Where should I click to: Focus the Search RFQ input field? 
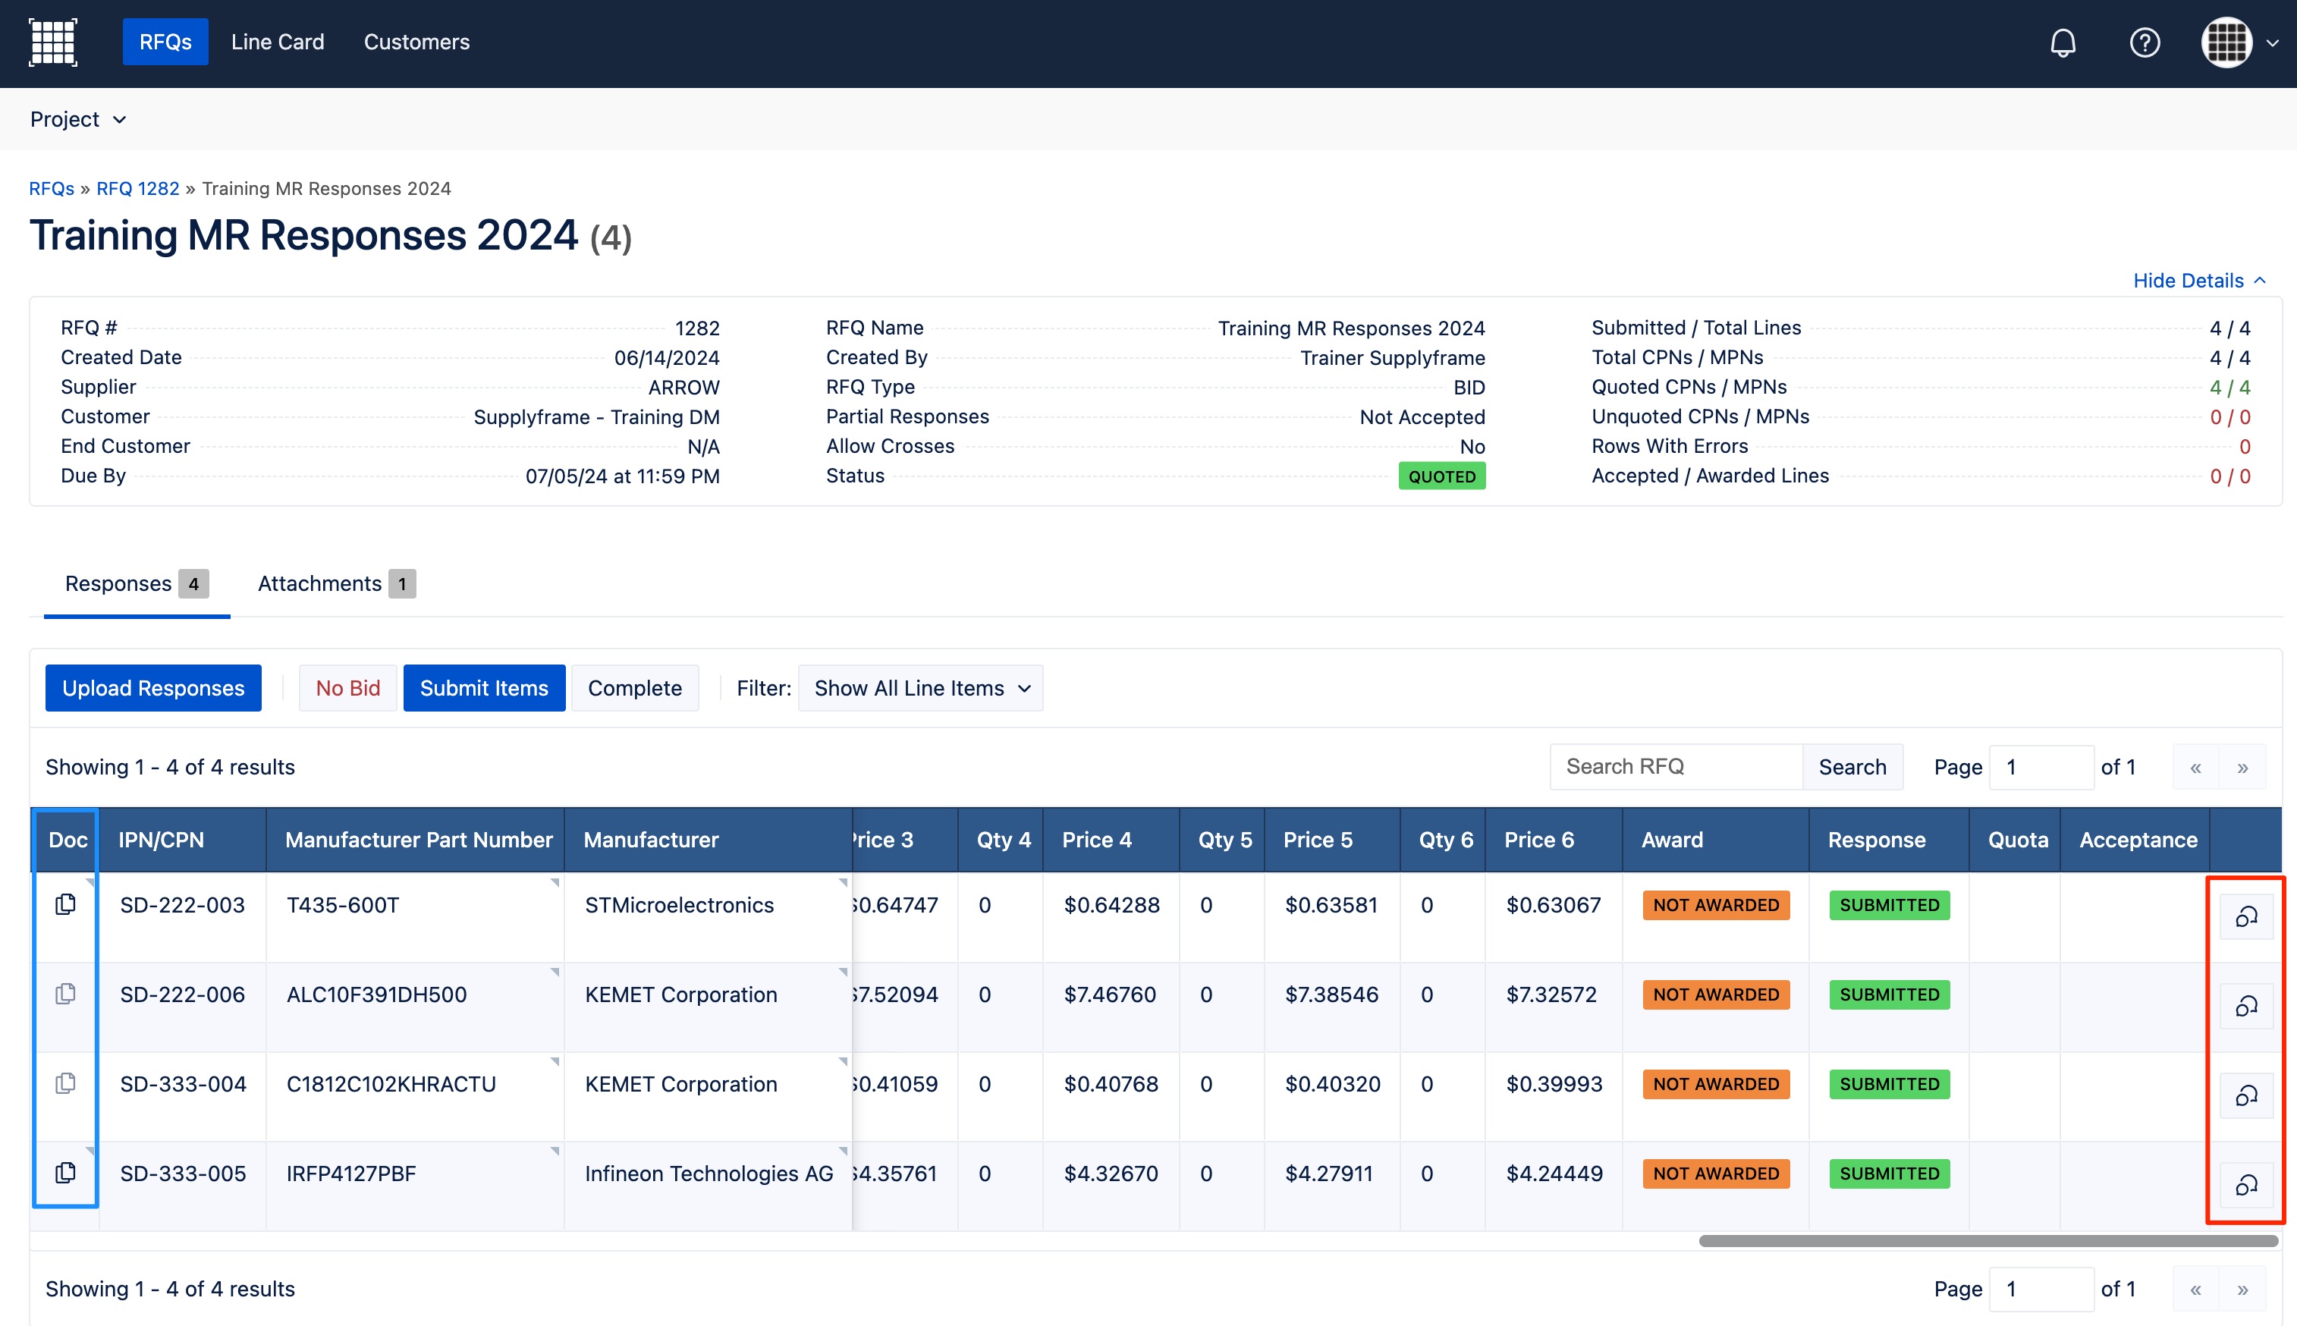1676,767
